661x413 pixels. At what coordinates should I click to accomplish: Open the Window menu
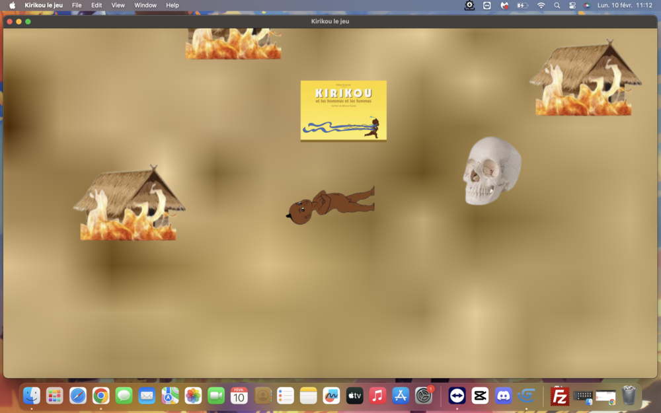145,5
